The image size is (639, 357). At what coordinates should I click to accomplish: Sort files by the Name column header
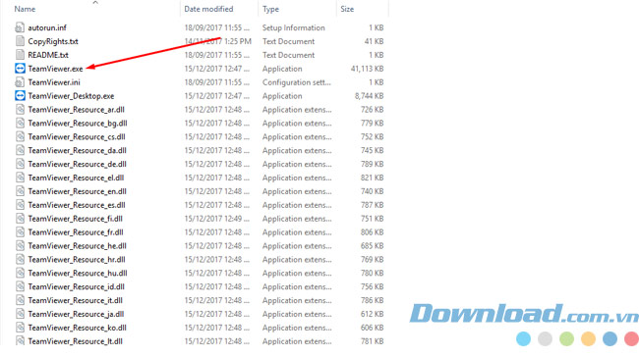[25, 9]
